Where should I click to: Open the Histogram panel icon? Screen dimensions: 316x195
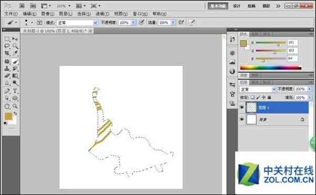point(233,62)
